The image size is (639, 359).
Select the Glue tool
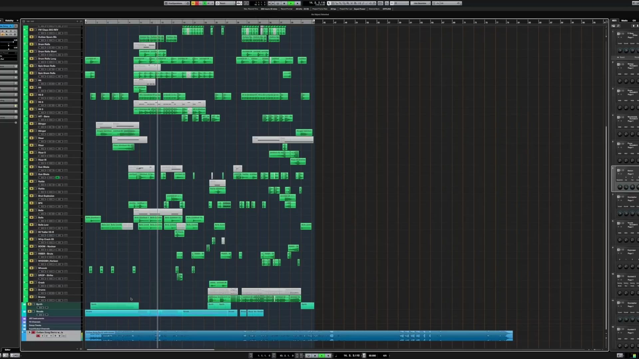340,3
